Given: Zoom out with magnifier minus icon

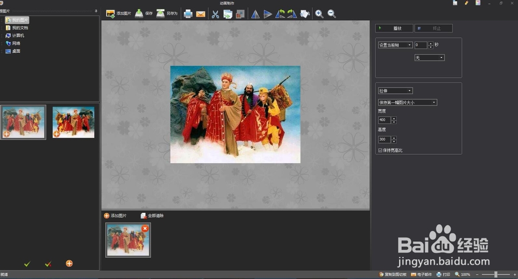Looking at the screenshot, I should [x=332, y=14].
